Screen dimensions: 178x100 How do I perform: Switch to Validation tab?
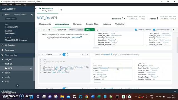point(120,24)
